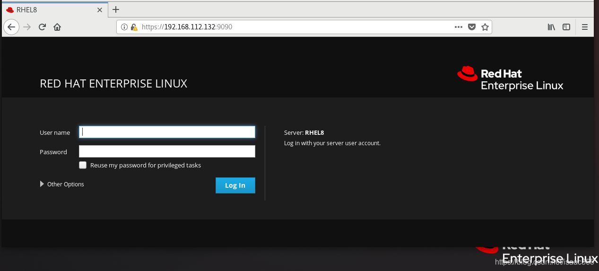599x271 pixels.
Task: Click the 'User name' label
Action: (x=55, y=132)
